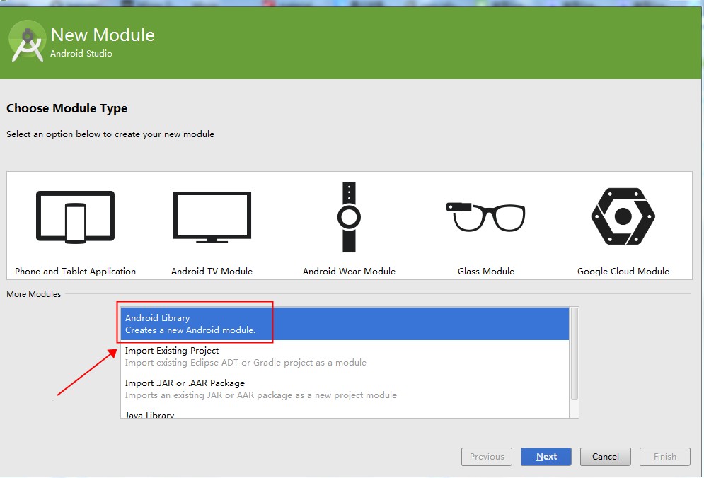This screenshot has width=704, height=478.
Task: Click the Android Studio logo in header
Action: point(28,41)
